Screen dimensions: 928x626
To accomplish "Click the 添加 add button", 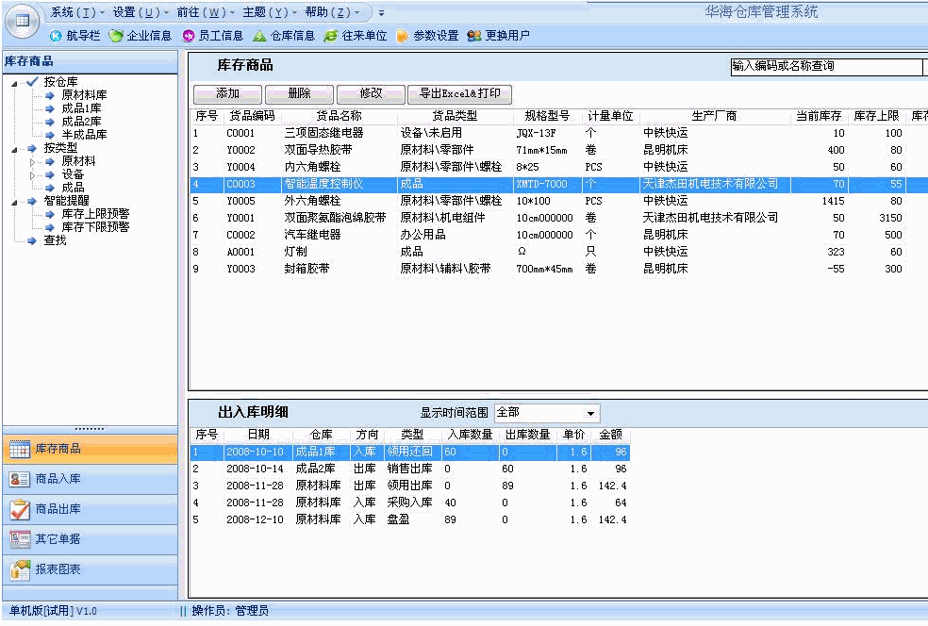I will (x=227, y=94).
